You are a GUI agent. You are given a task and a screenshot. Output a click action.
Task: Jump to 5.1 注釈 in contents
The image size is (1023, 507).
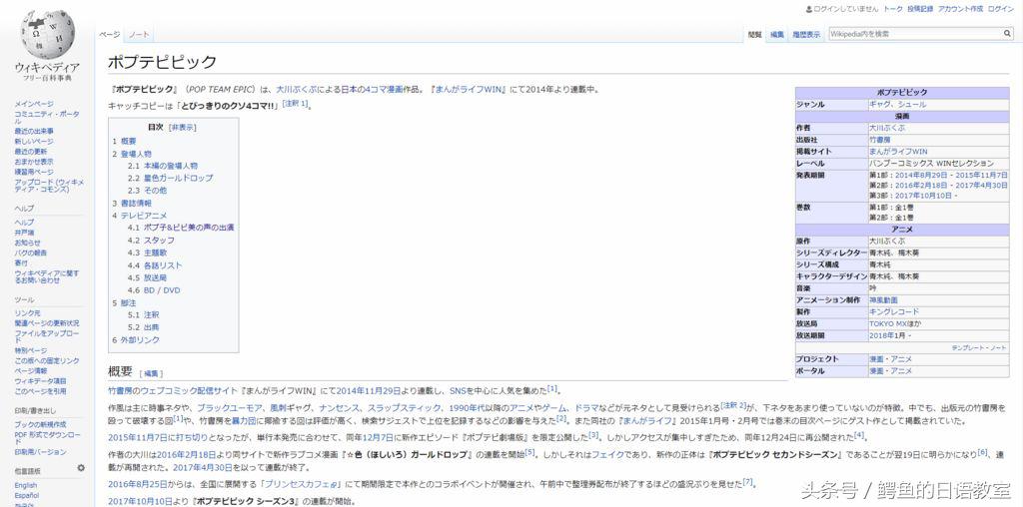pos(144,314)
